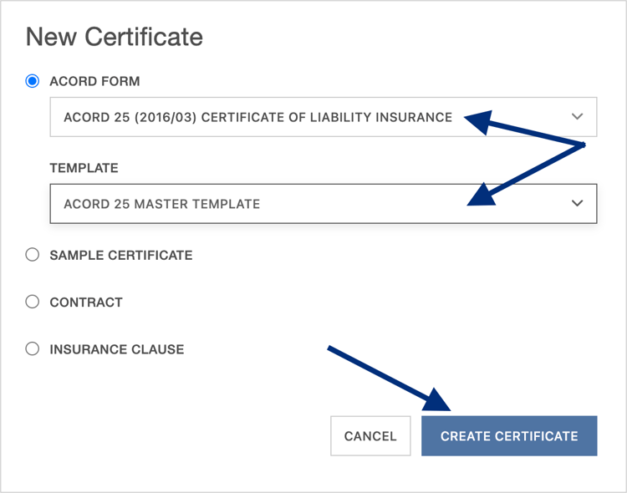This screenshot has width=627, height=493.
Task: Click the CONTRACT label text
Action: 86,302
